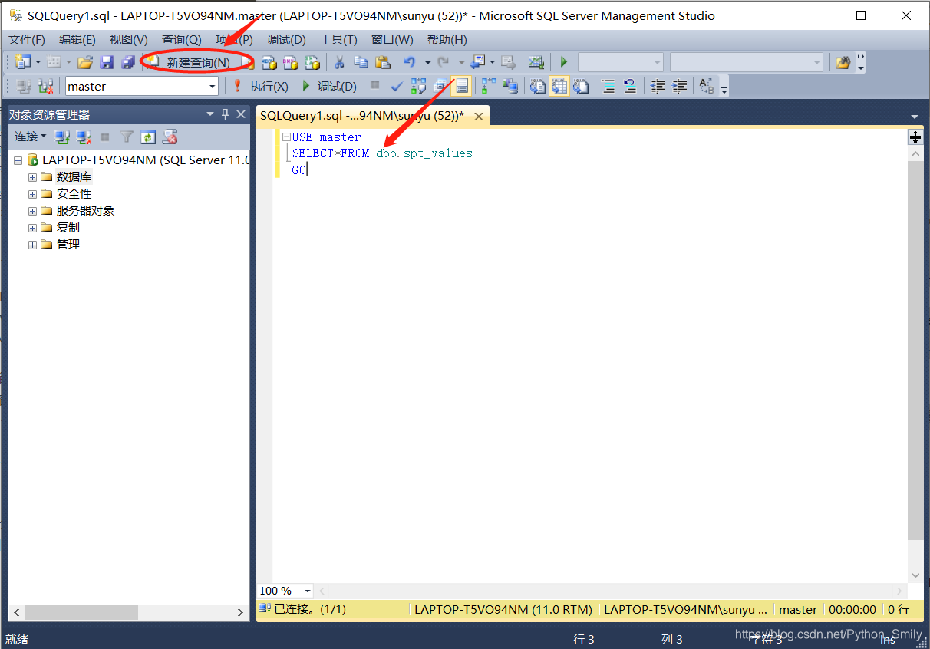Click the script-with-red-X icon in Object Explorer
The height and width of the screenshot is (649, 930).
(x=170, y=137)
